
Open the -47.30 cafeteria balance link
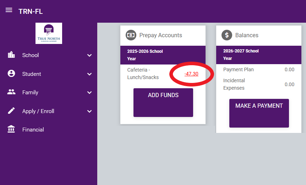191,74
